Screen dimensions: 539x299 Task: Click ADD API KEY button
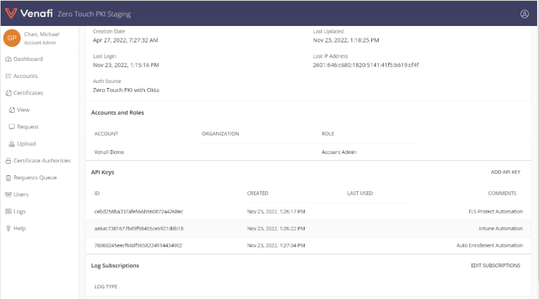tap(505, 172)
